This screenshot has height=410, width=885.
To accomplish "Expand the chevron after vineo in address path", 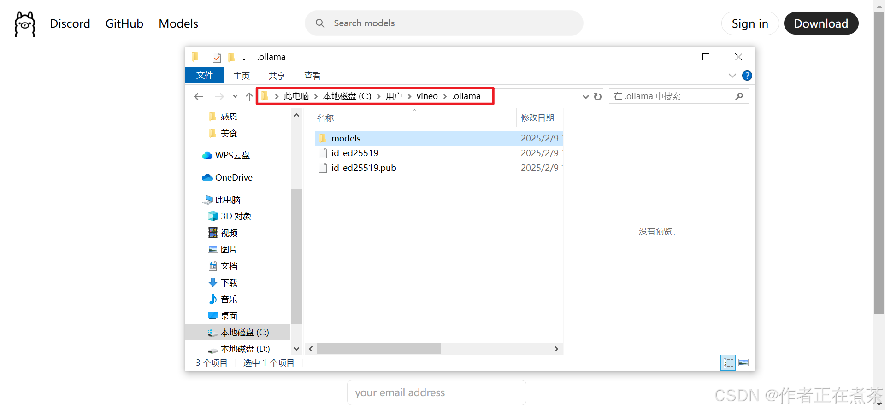I will tap(445, 96).
